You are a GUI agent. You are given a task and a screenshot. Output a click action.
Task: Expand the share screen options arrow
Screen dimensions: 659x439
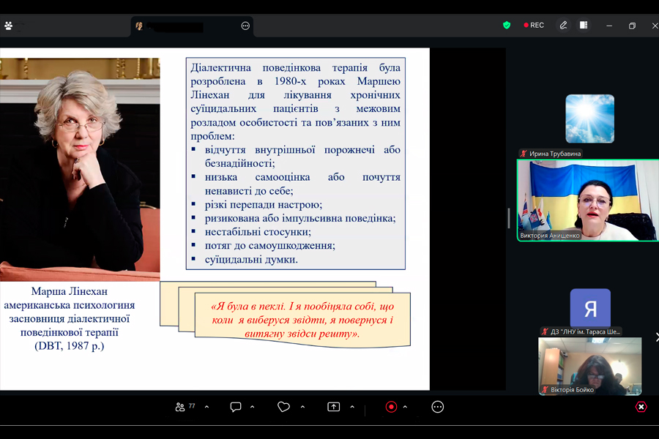click(x=352, y=407)
